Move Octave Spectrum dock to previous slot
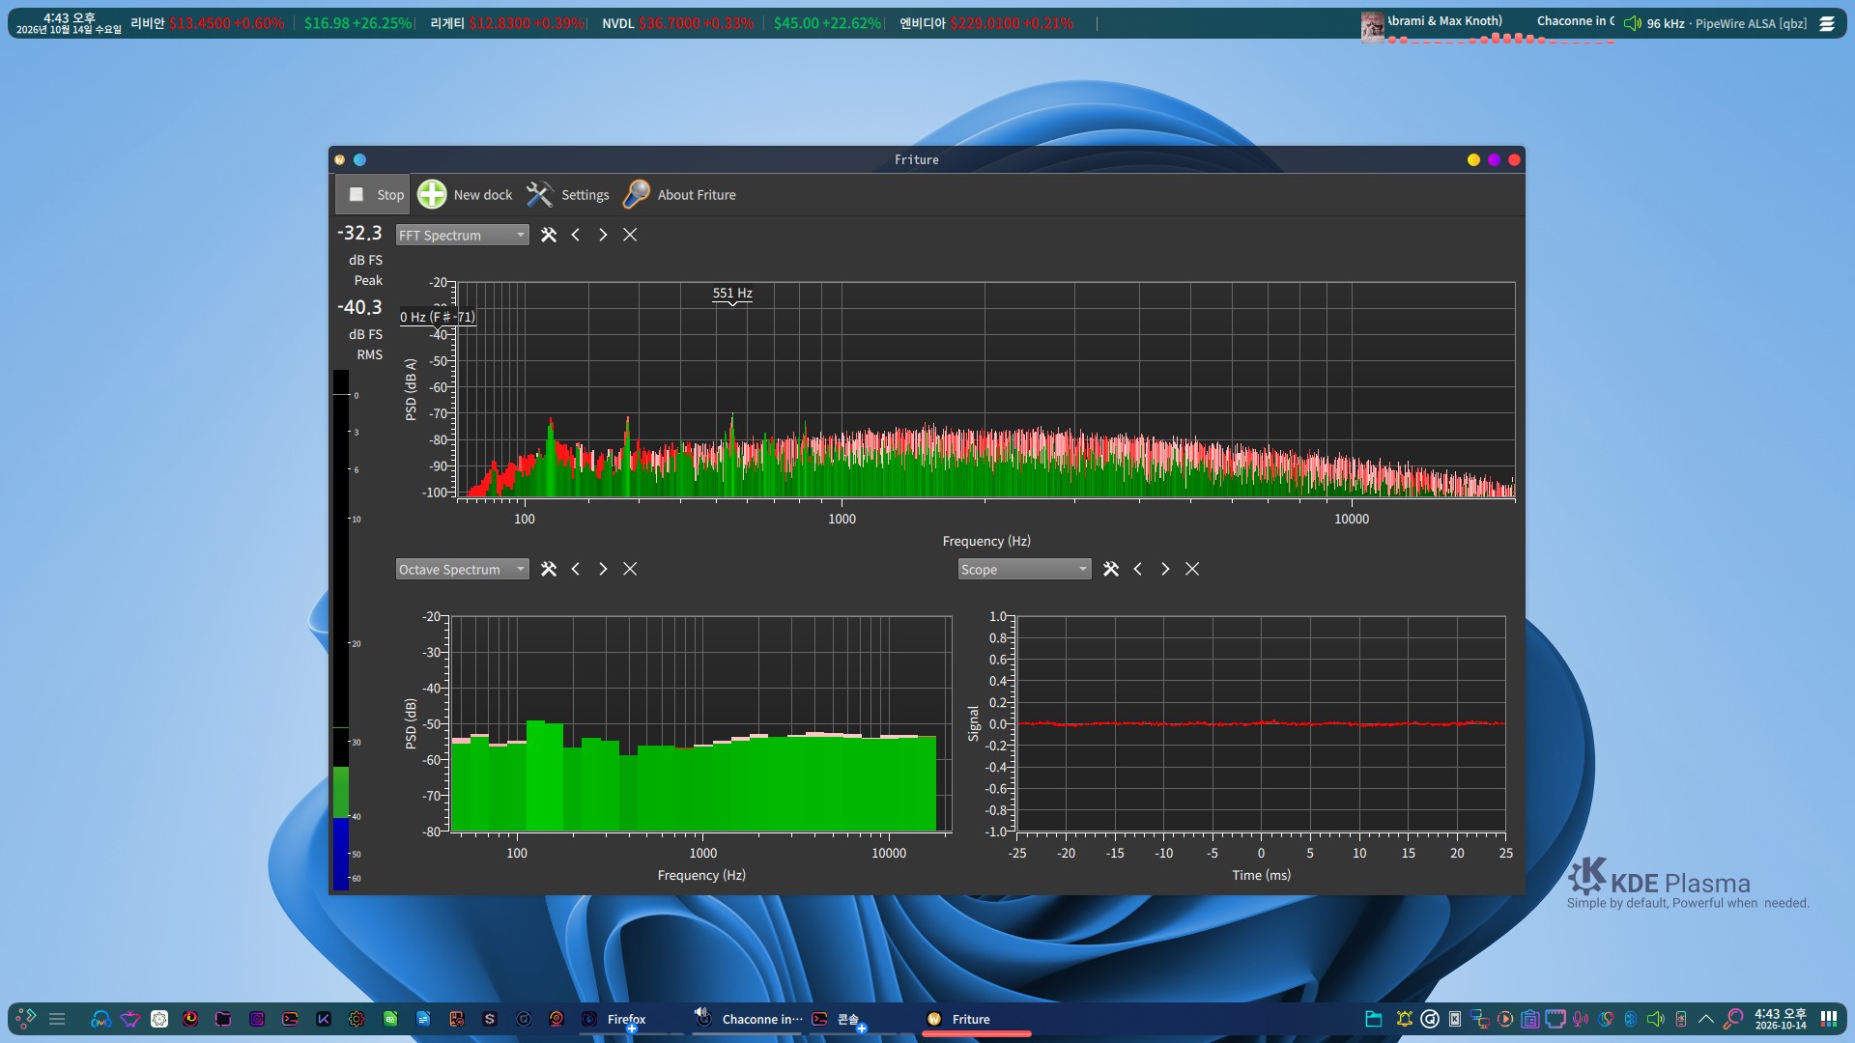Screen dimensions: 1855x1043 pyautogui.click(x=576, y=569)
